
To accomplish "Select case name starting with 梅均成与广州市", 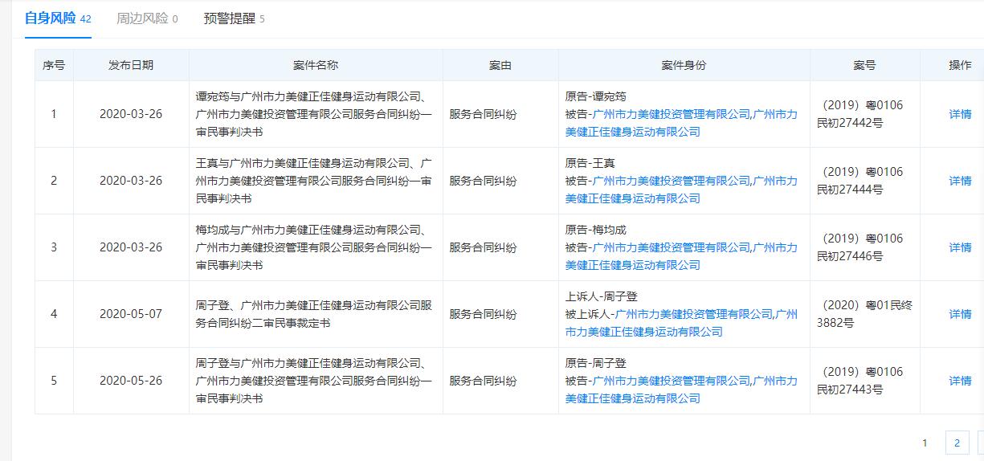I will (x=314, y=247).
